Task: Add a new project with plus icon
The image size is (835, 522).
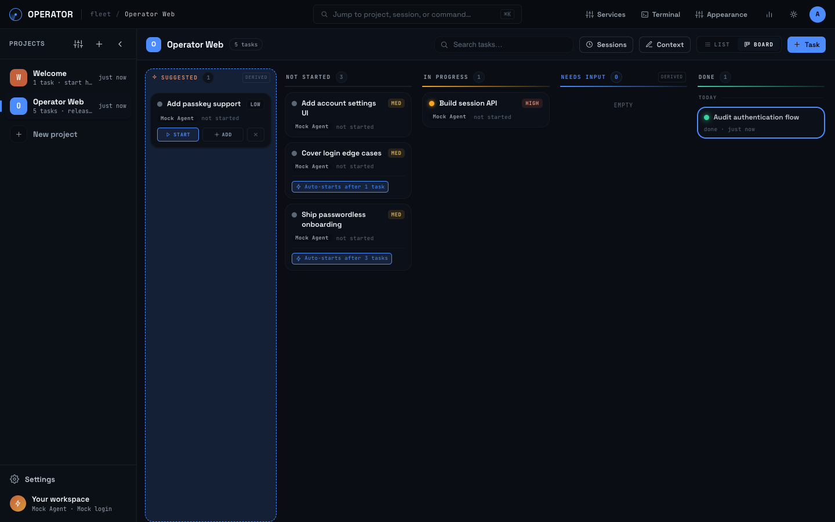Action: coord(99,44)
